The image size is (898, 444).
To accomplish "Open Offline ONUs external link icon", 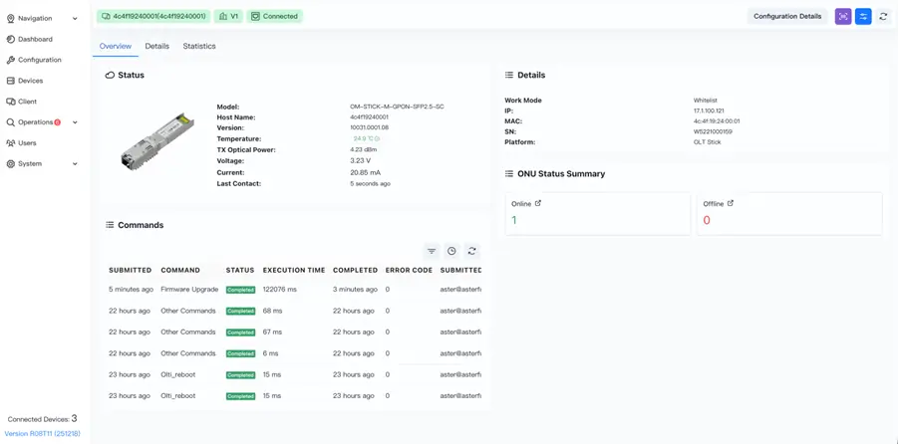I will click(731, 203).
